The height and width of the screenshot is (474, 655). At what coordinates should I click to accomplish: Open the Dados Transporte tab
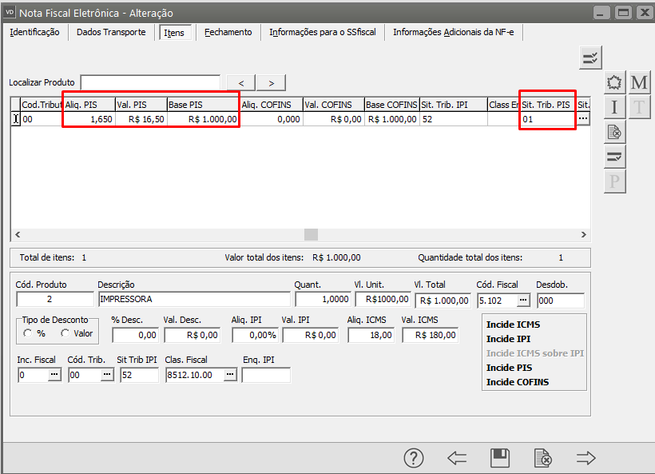coord(111,33)
